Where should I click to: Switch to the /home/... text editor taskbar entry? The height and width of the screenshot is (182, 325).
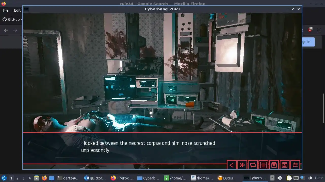202,178
